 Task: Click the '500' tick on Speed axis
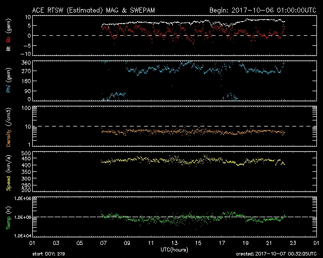click(x=26, y=153)
